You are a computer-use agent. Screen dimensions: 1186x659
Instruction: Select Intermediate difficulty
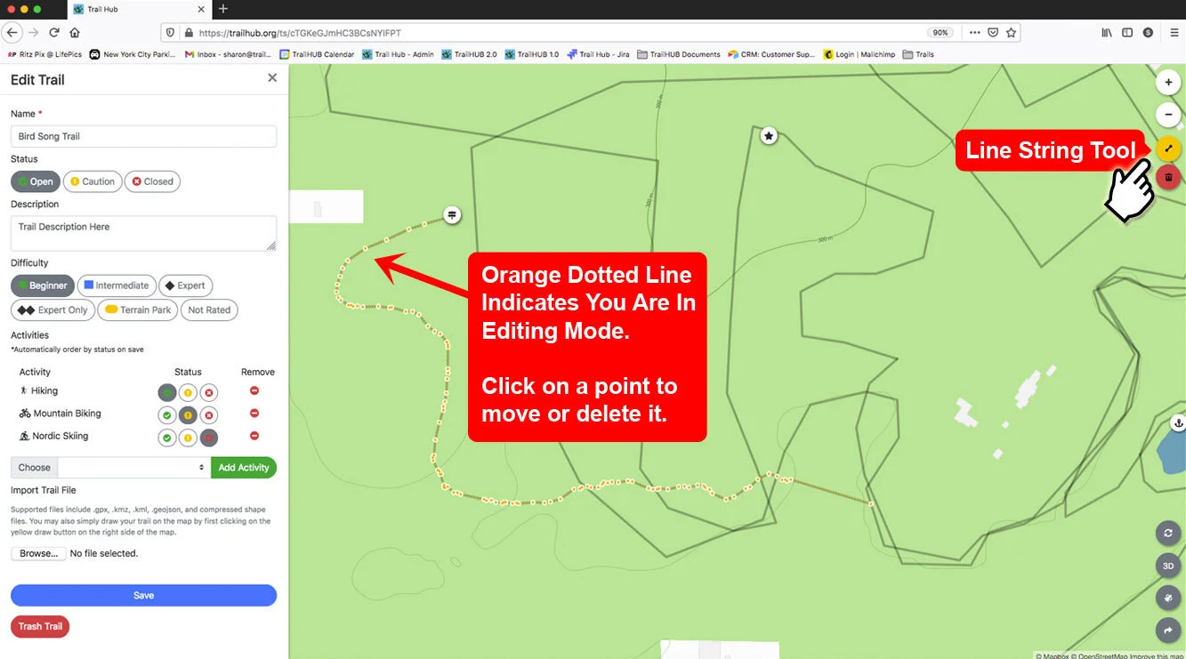coord(117,285)
